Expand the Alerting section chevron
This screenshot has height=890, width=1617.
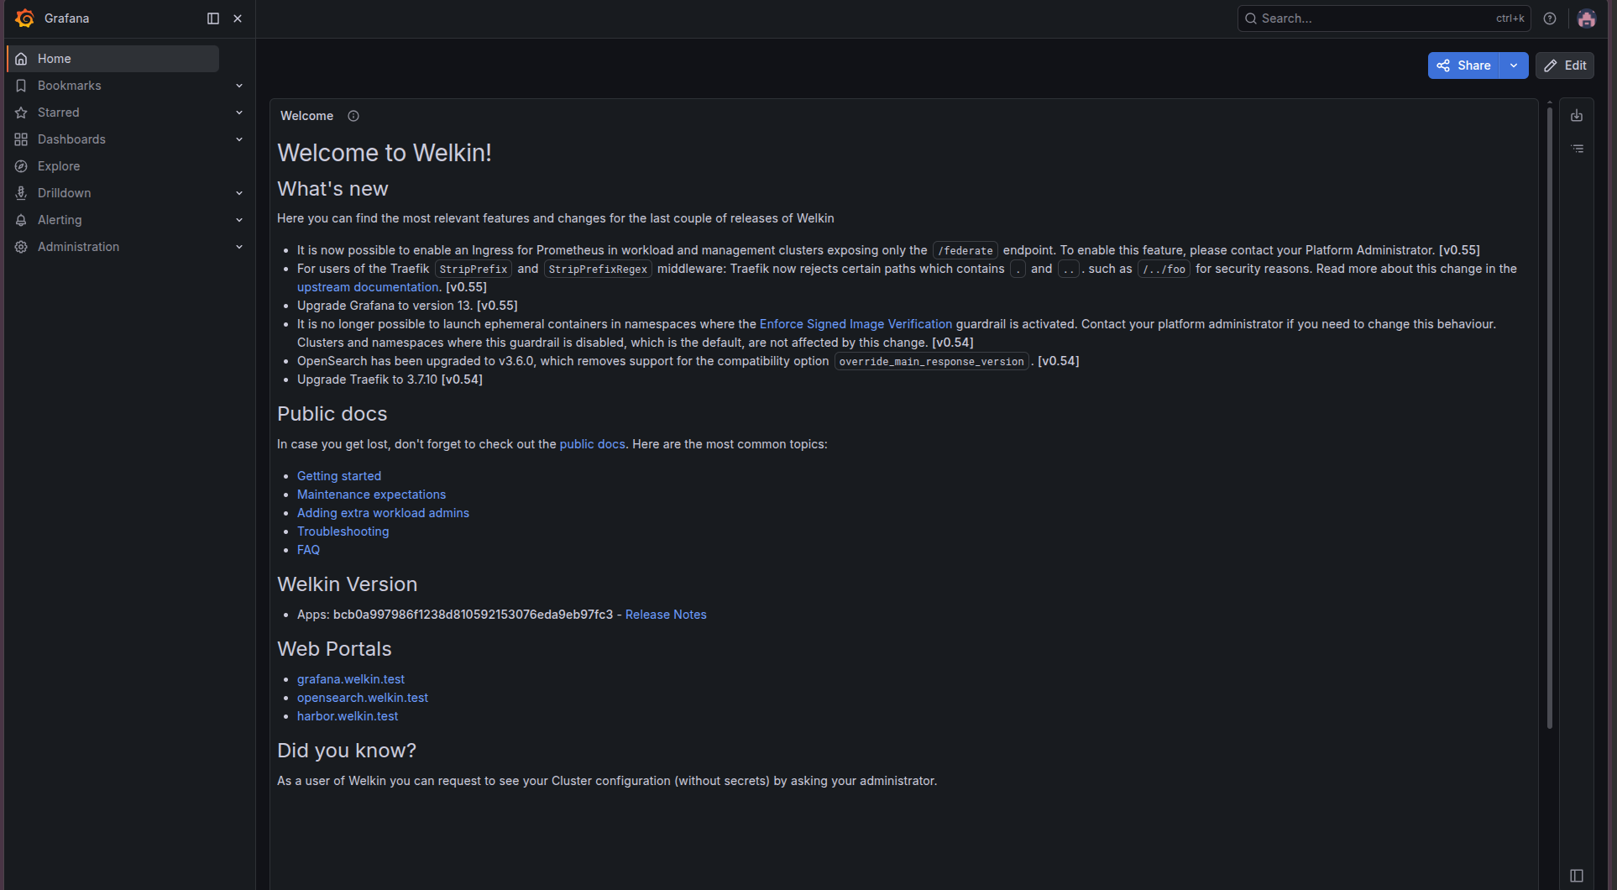pyautogui.click(x=239, y=220)
